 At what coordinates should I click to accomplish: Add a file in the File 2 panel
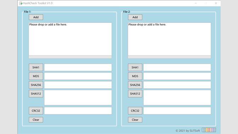135,17
